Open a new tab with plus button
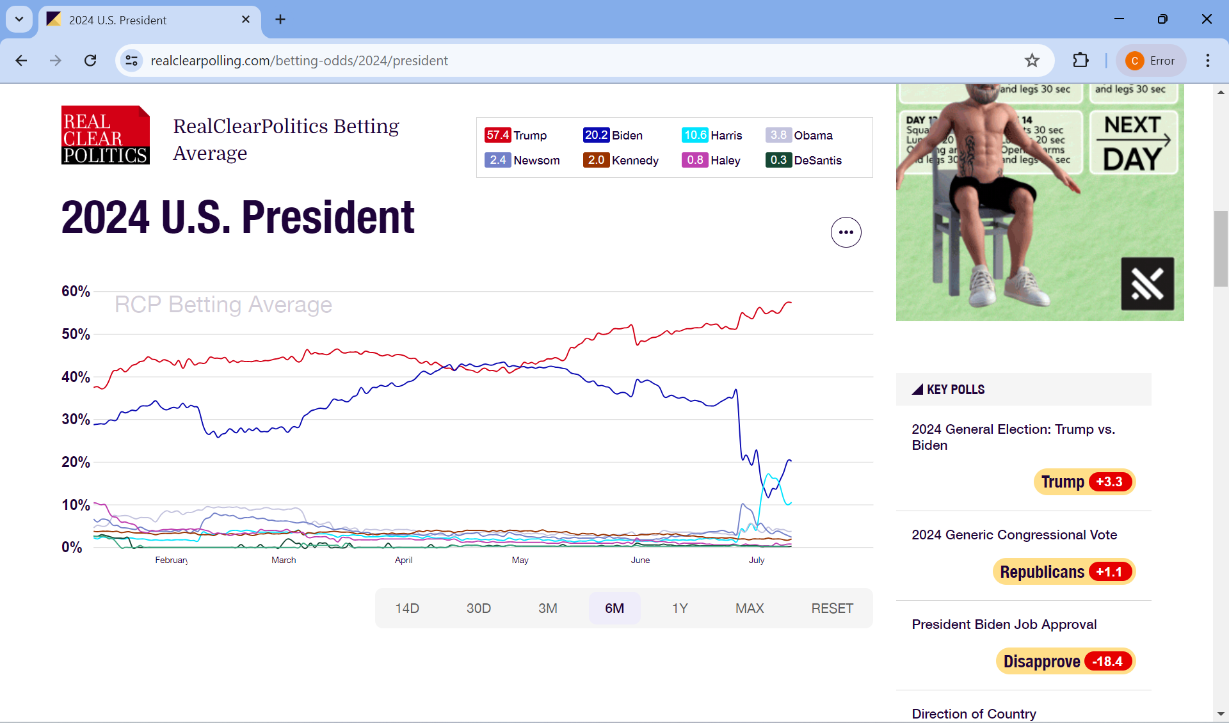The height and width of the screenshot is (723, 1229). pos(280,19)
